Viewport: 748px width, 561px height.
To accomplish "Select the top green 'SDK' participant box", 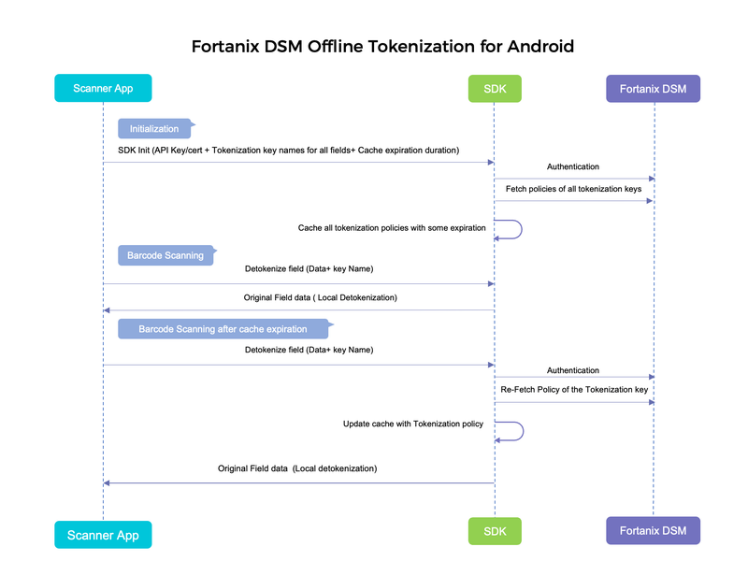I will point(495,89).
